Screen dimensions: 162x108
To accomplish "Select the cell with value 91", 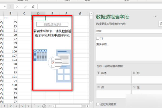I will click(x=11, y=31).
